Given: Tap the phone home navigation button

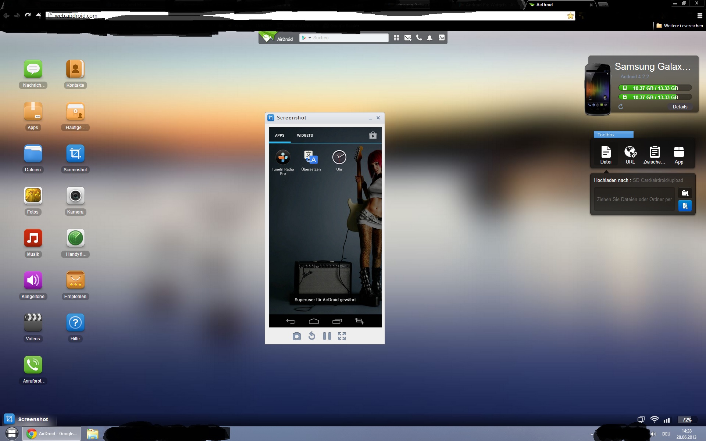Looking at the screenshot, I should pyautogui.click(x=314, y=321).
